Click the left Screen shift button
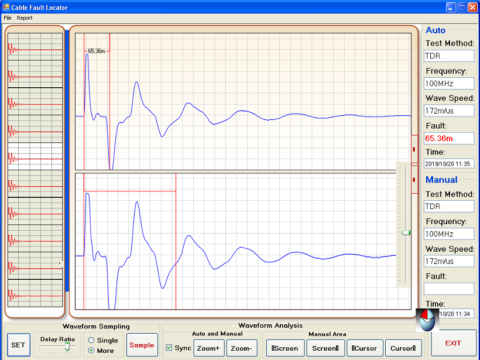480x360 pixels. click(285, 348)
